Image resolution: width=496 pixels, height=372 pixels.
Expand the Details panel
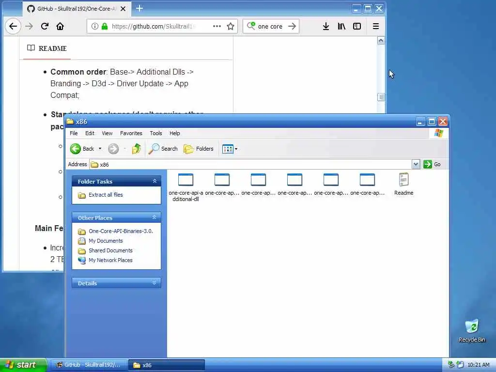[x=155, y=283]
